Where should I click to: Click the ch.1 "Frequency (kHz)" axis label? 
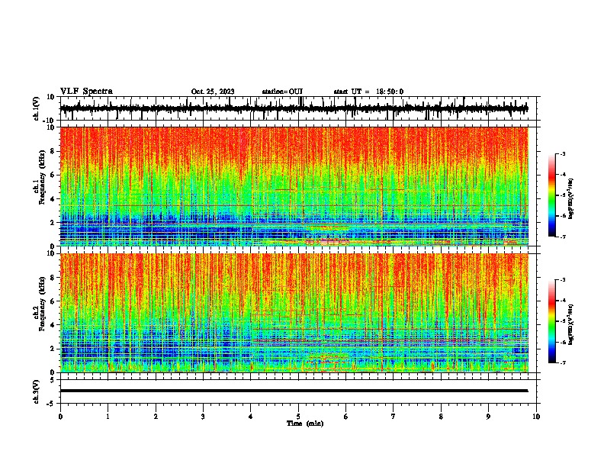click(42, 177)
